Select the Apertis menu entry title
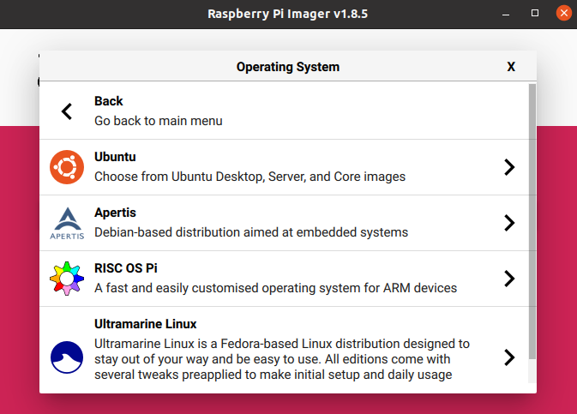The height and width of the screenshot is (414, 577). pyautogui.click(x=115, y=213)
